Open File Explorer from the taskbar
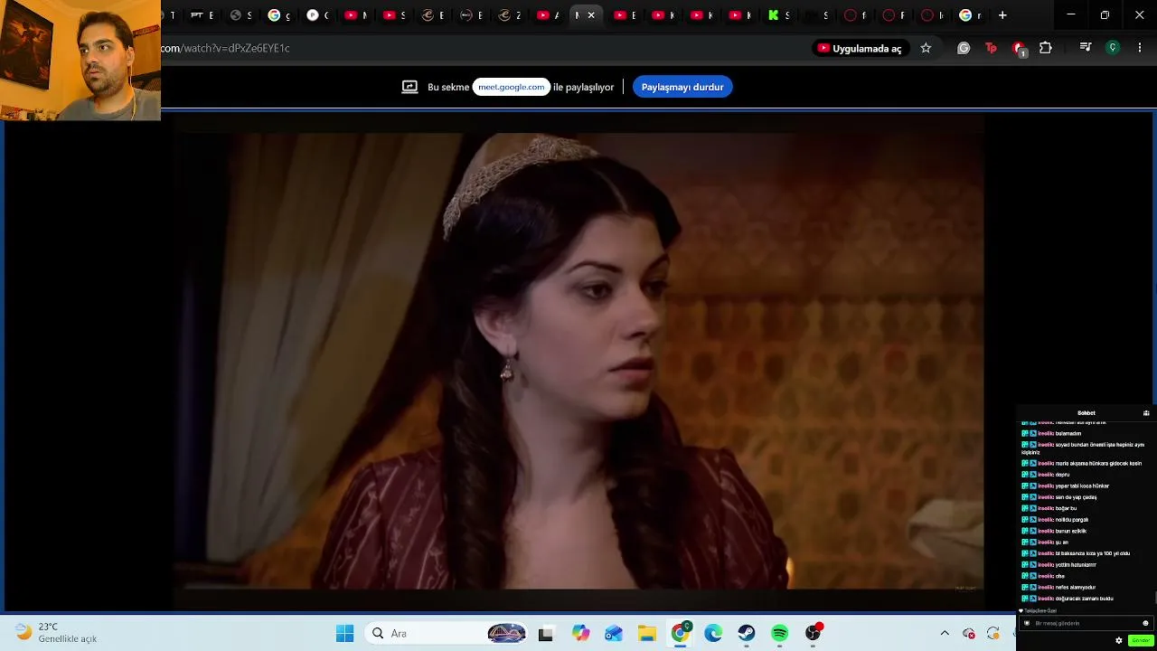The width and height of the screenshot is (1157, 651). (647, 634)
